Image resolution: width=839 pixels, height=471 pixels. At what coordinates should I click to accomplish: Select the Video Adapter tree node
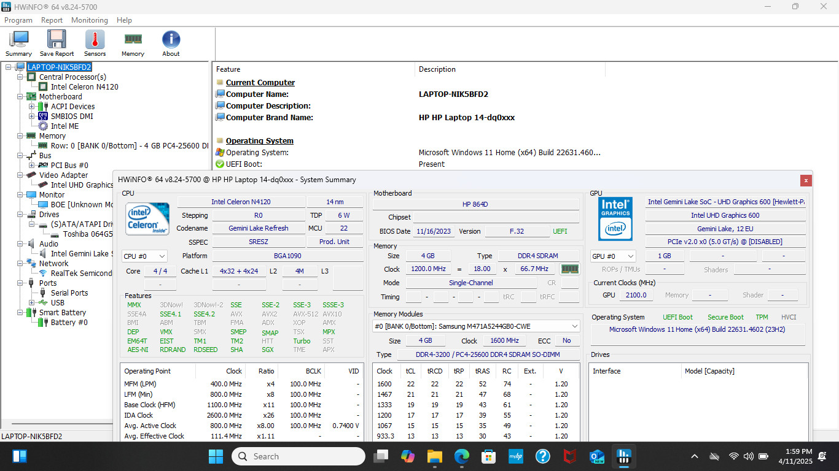(x=64, y=175)
